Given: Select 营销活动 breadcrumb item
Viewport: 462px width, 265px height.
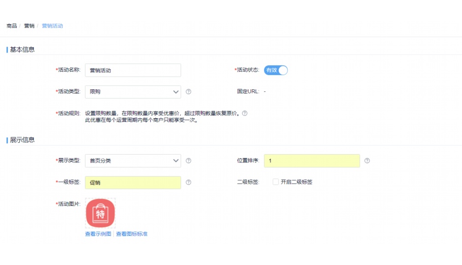Looking at the screenshot, I should (x=53, y=26).
